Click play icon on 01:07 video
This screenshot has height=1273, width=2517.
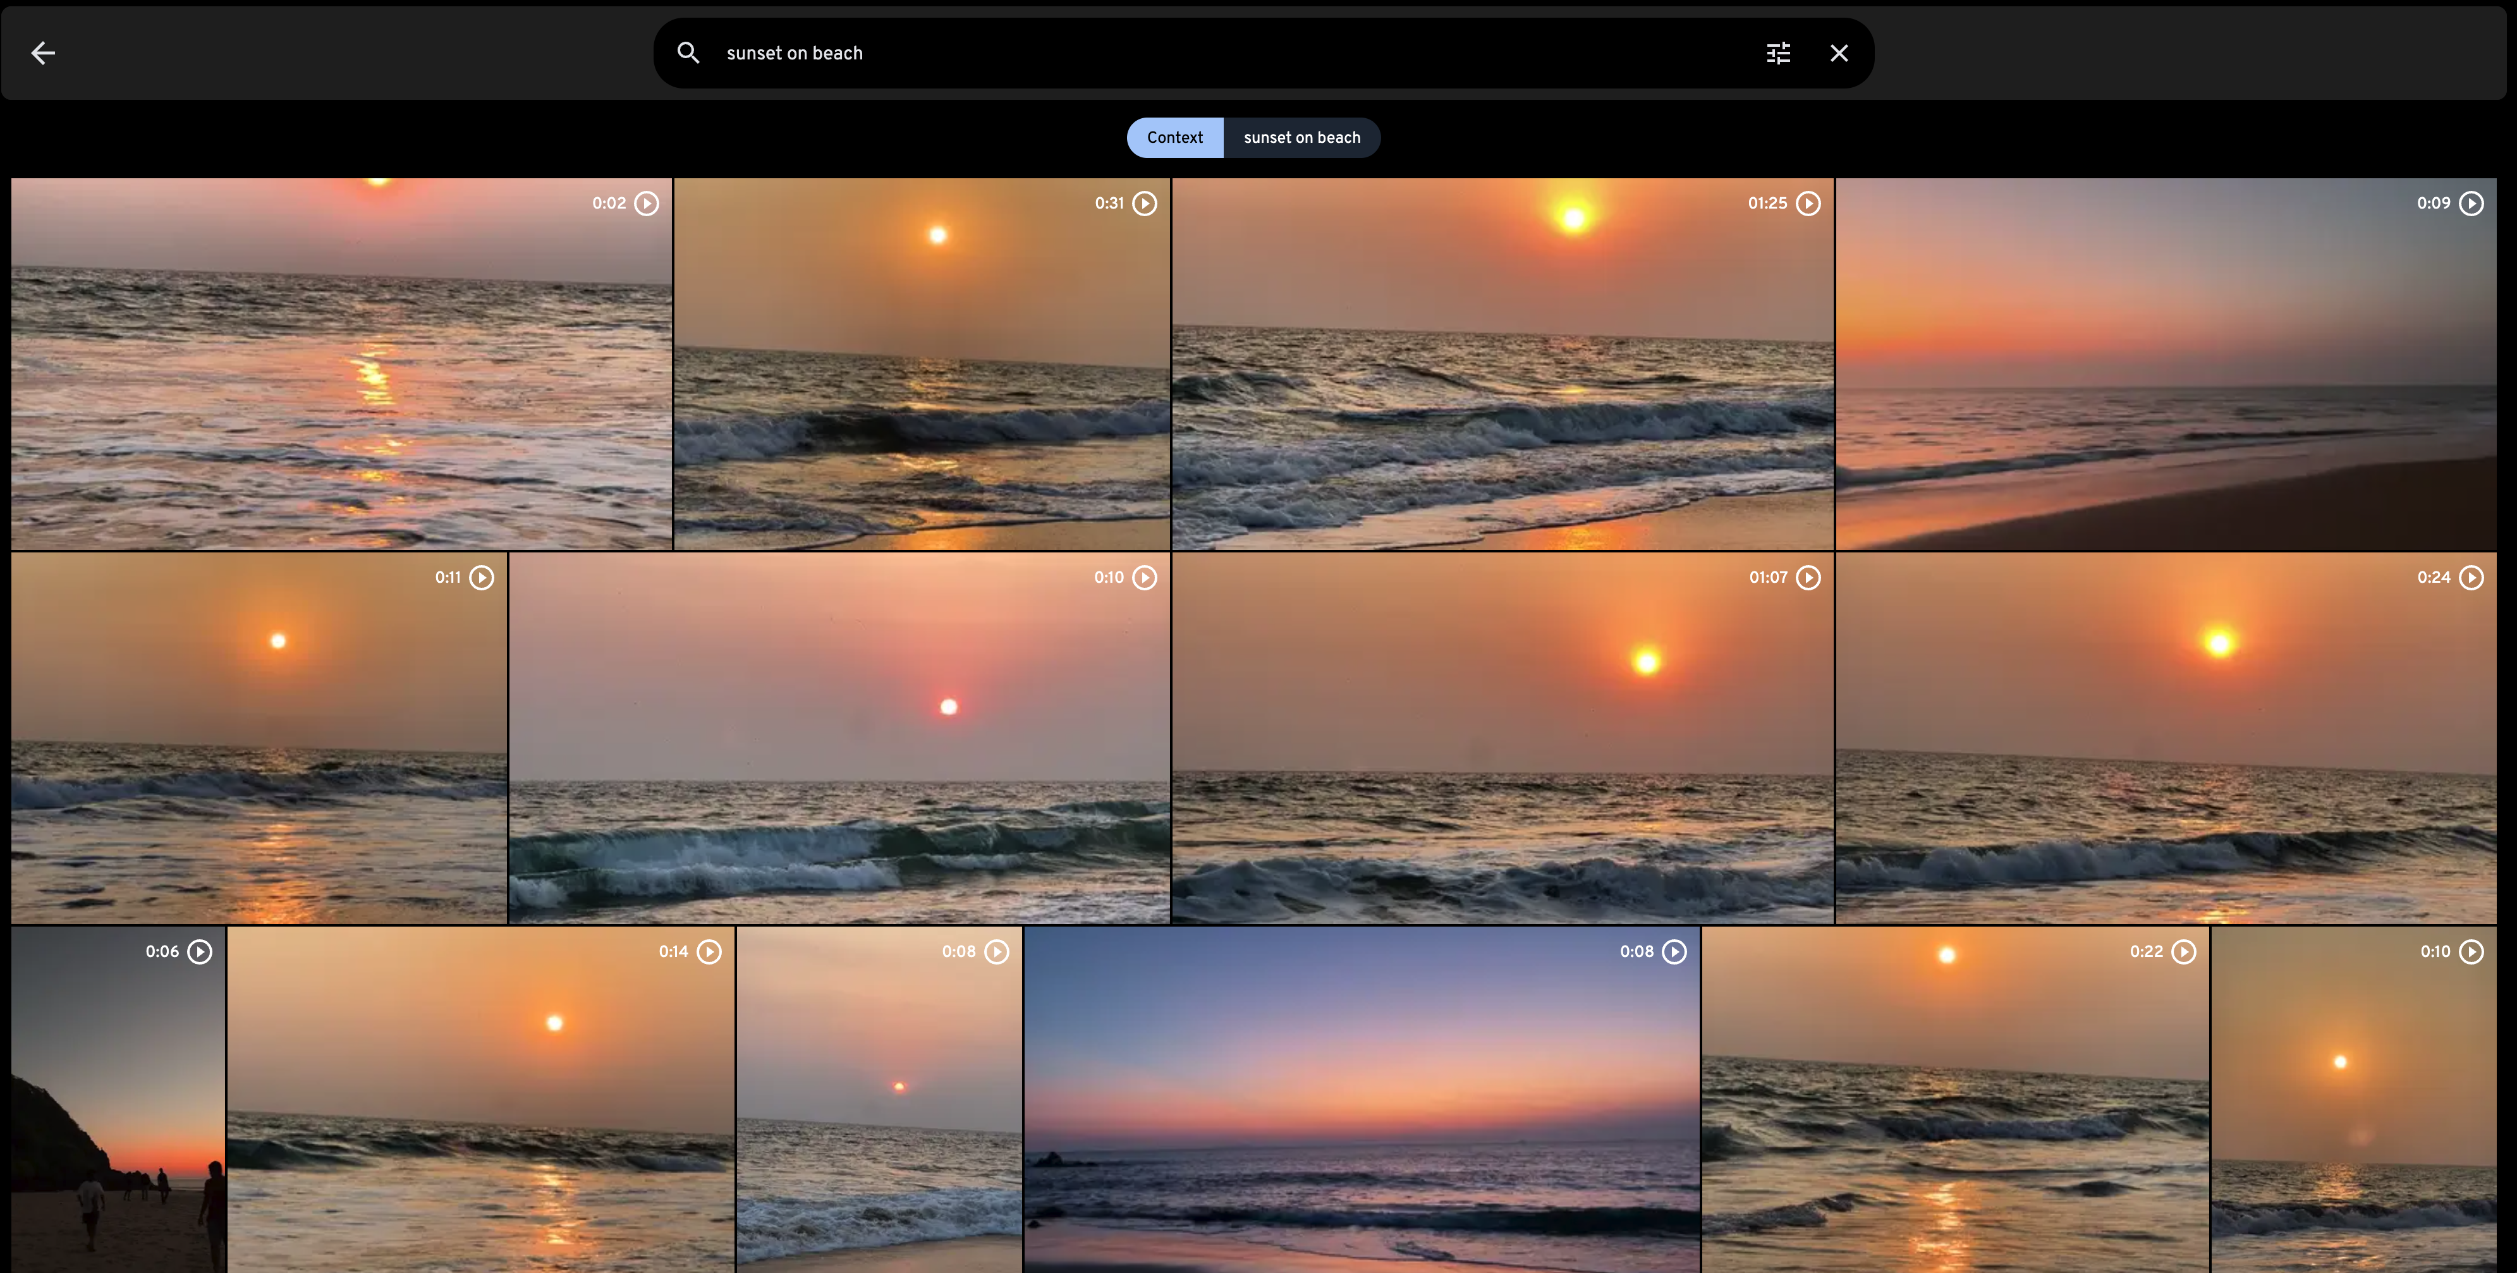[1808, 577]
